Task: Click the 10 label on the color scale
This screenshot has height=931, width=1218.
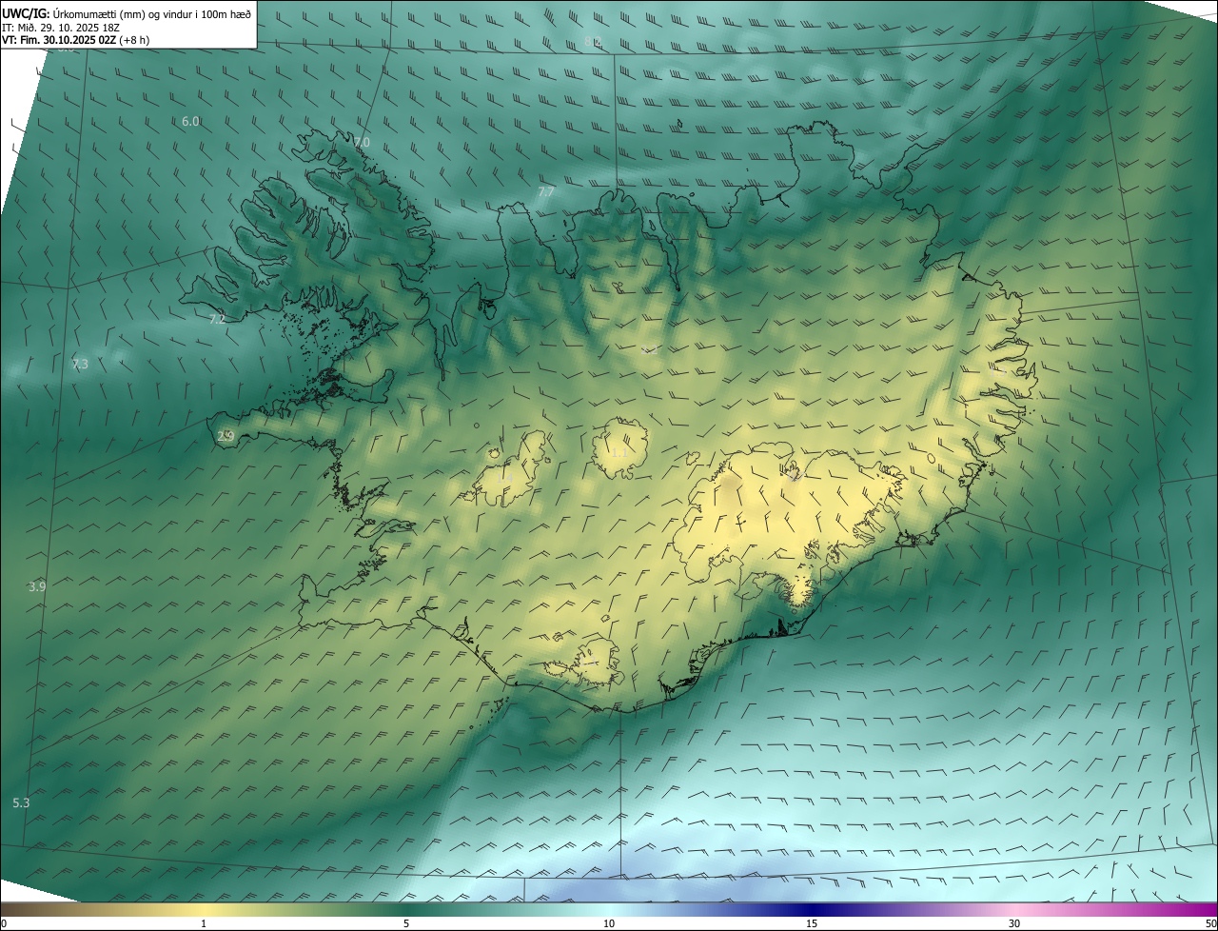Action: 609,923
